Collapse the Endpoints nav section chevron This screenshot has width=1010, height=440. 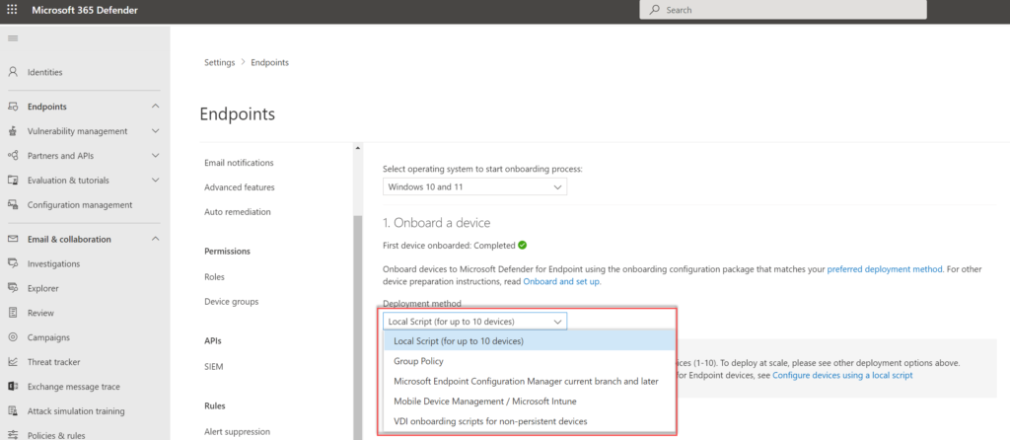click(x=155, y=107)
